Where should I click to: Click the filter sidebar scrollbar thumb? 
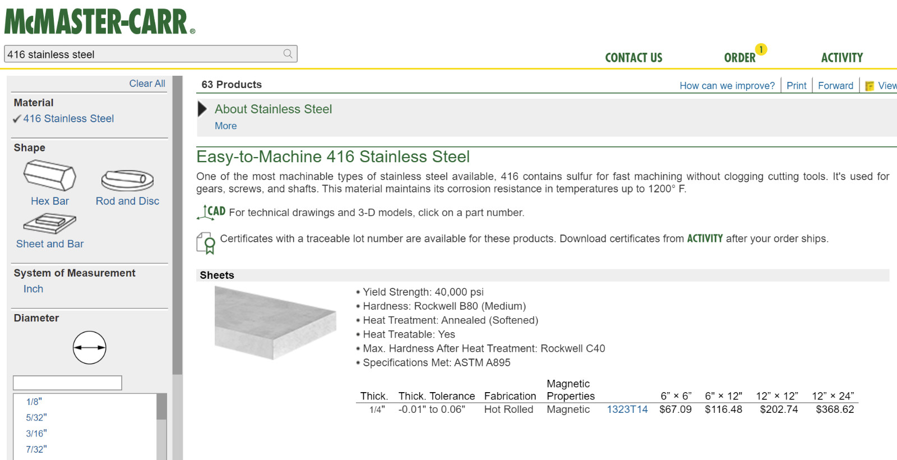(177, 225)
